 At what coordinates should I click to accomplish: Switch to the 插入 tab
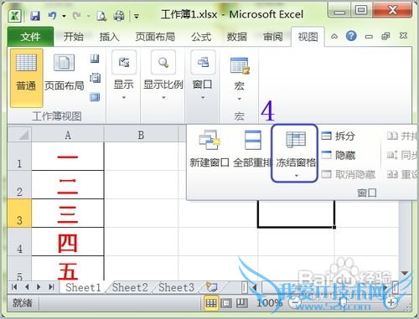pos(109,37)
